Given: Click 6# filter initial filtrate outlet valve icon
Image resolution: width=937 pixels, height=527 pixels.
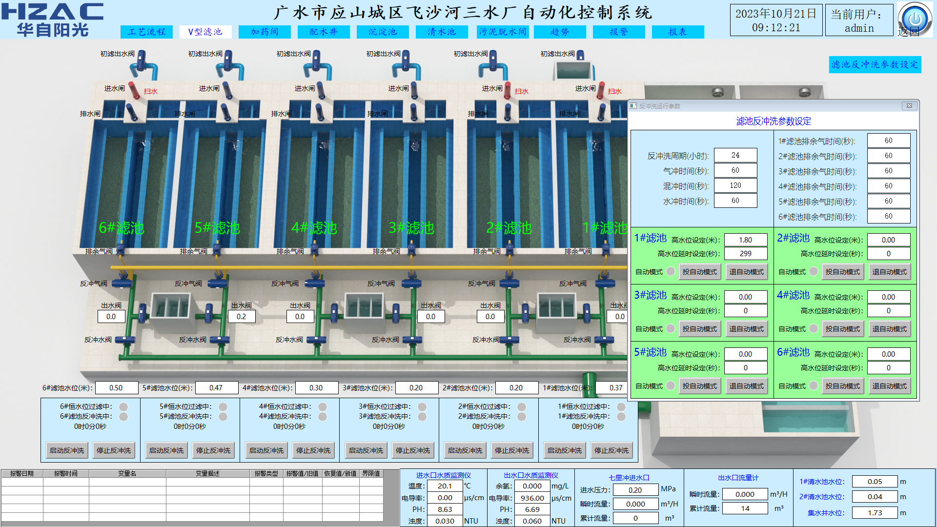Looking at the screenshot, I should coord(142,60).
